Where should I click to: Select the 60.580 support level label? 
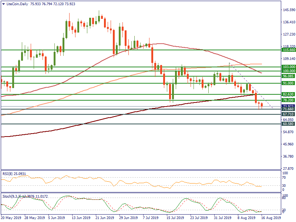289,124
